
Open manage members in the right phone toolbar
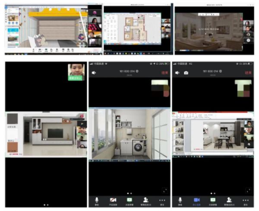point(229,200)
